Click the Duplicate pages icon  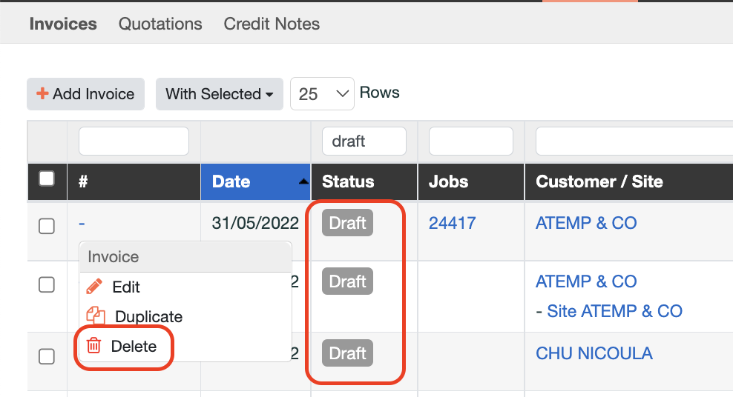pyautogui.click(x=96, y=316)
